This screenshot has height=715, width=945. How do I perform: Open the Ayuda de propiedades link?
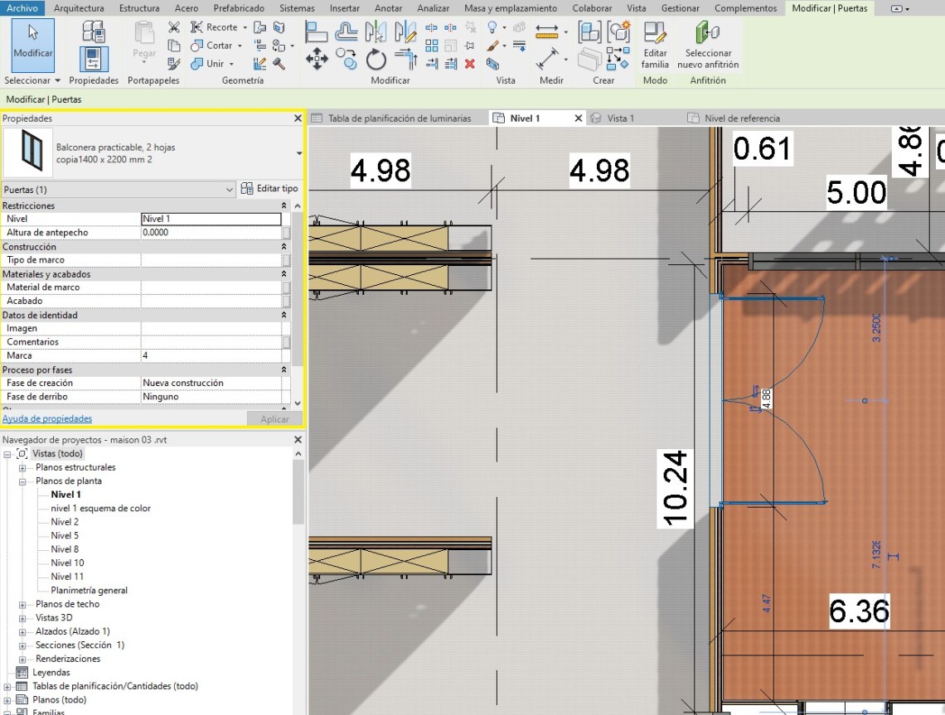[47, 418]
